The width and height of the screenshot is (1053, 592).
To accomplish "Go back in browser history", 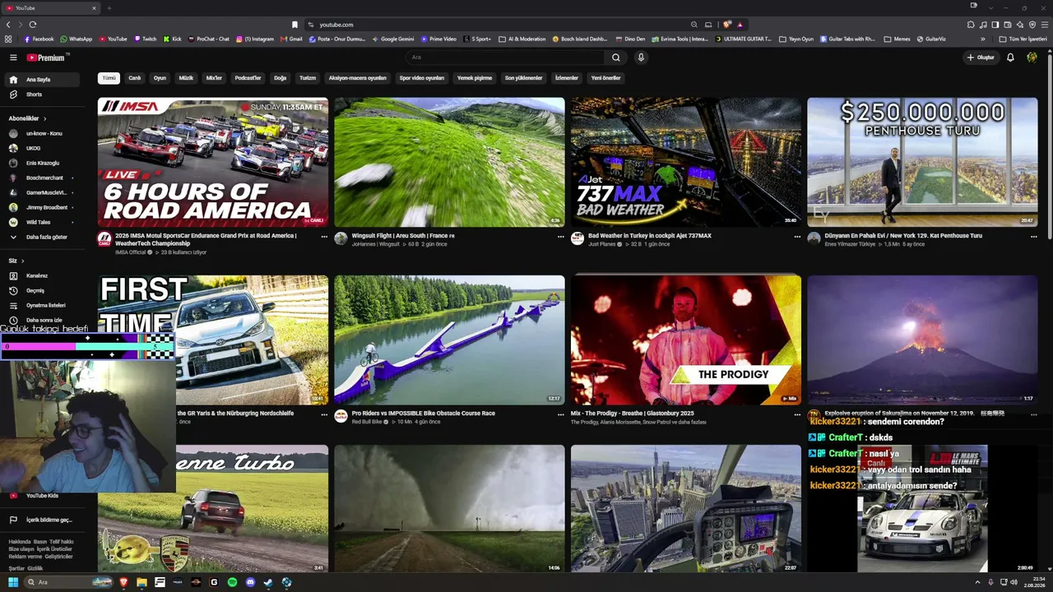I will [9, 25].
